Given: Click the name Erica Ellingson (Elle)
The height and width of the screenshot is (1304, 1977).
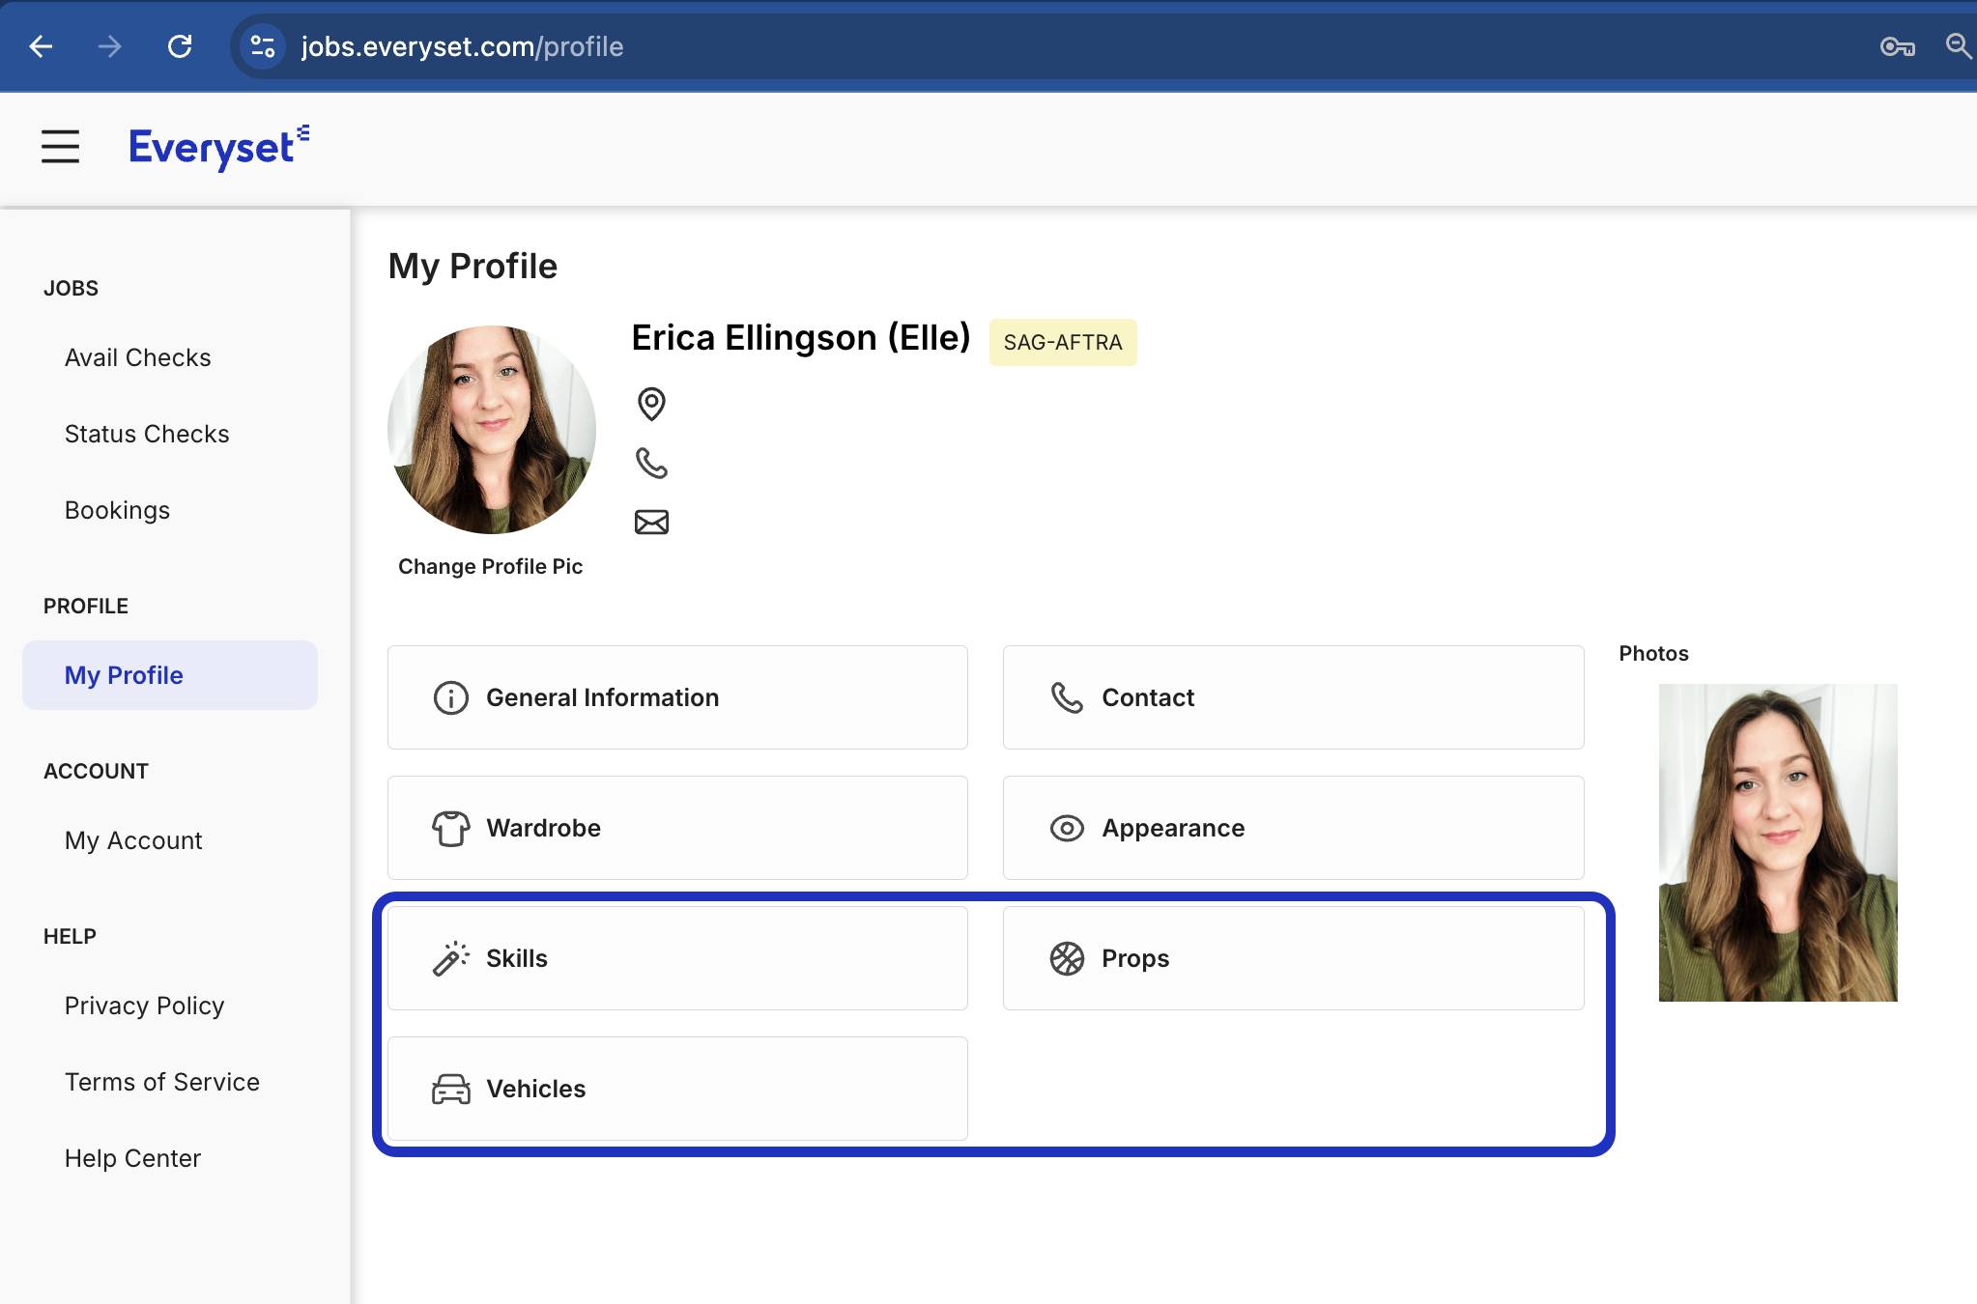Looking at the screenshot, I should coord(801,338).
